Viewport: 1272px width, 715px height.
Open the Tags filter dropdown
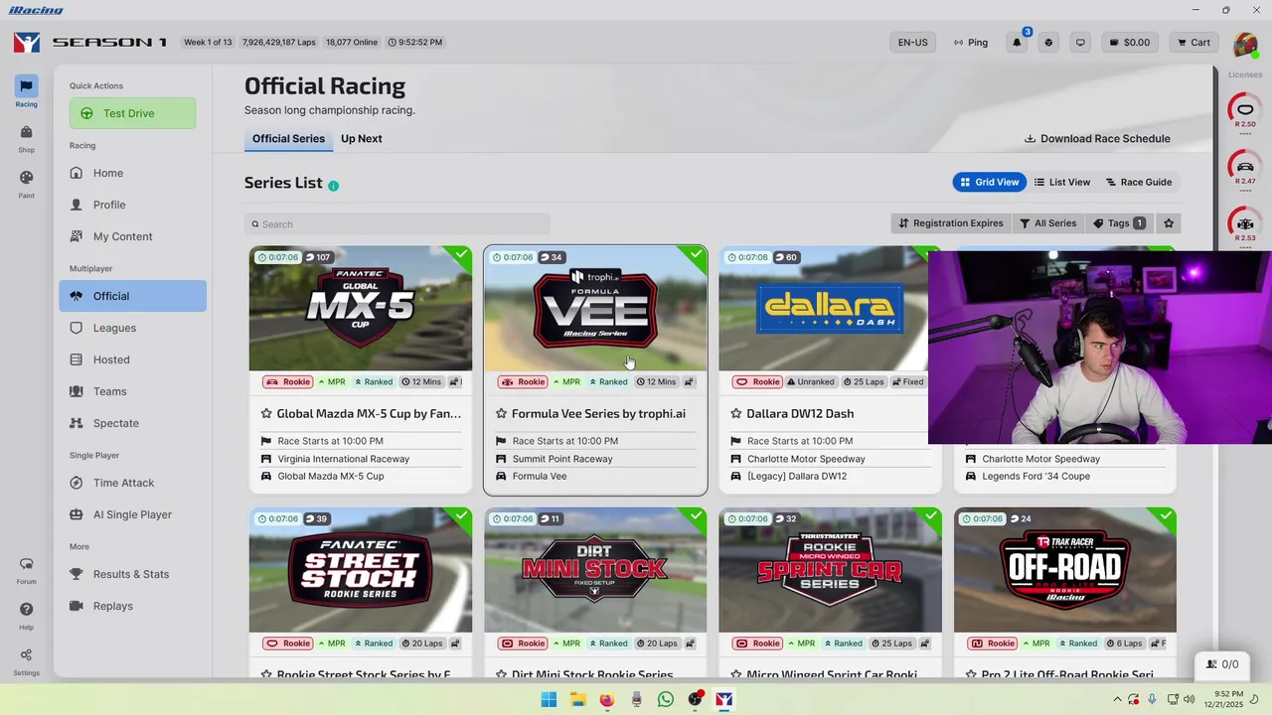pyautogui.click(x=1119, y=223)
